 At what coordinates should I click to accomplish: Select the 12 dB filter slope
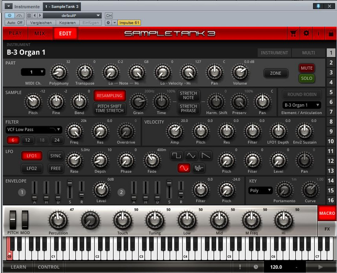pos(27,140)
